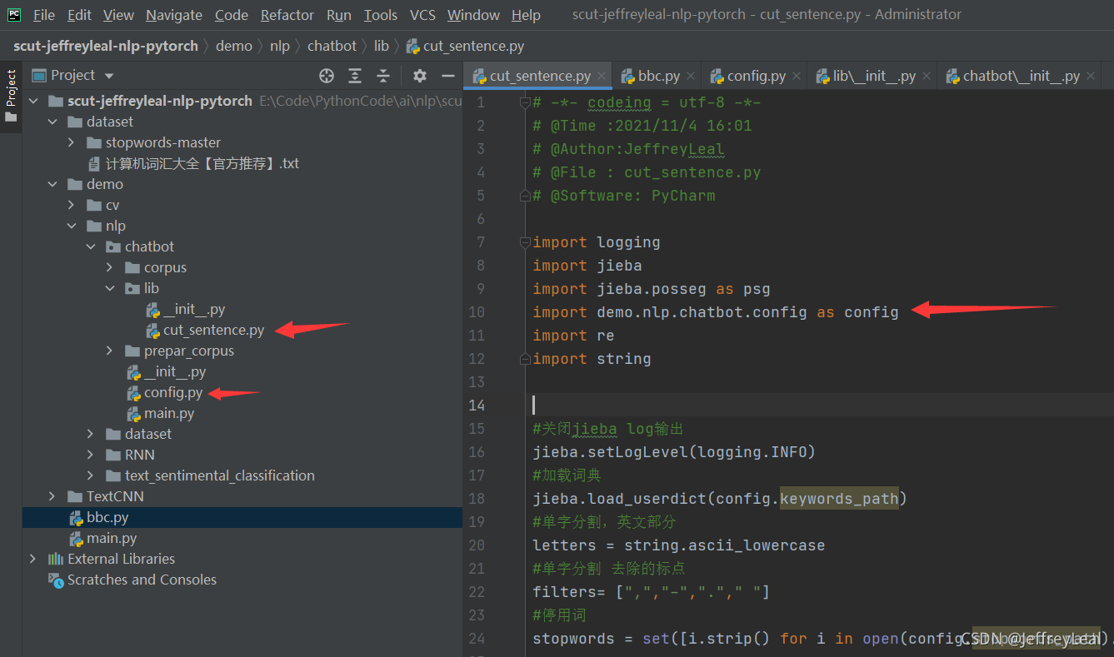Screen dimensions: 1114x657
Task: Select cut_sentence.py in the project tree
Action: click(213, 330)
